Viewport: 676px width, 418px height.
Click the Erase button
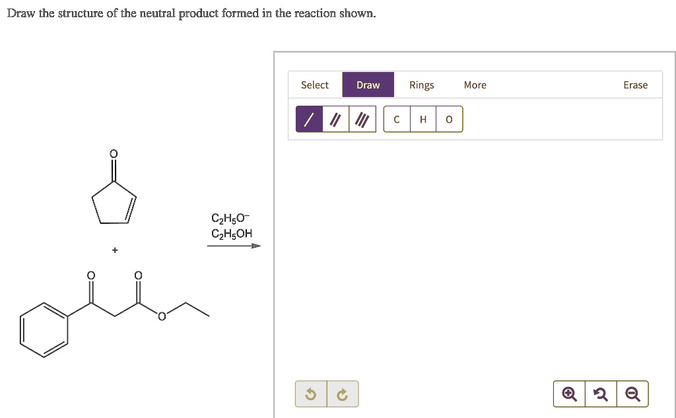pyautogui.click(x=635, y=85)
